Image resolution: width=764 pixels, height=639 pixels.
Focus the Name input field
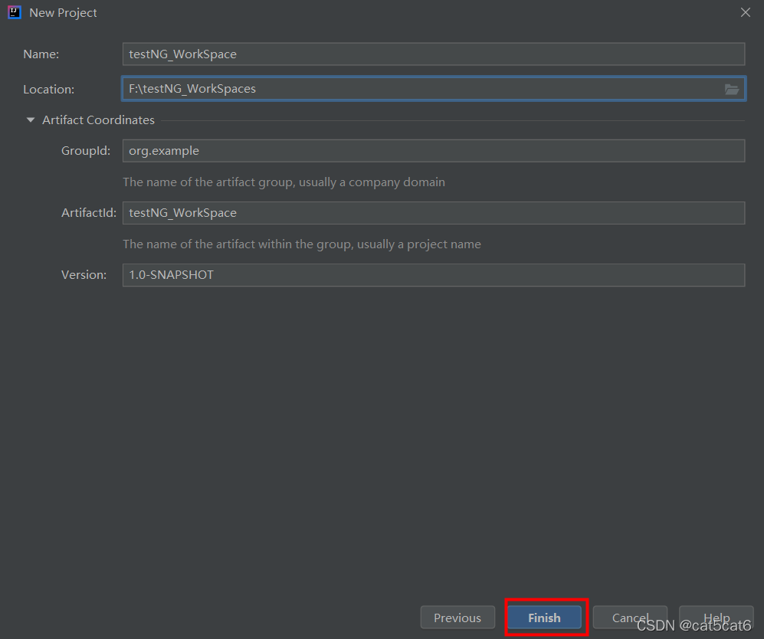tap(434, 54)
